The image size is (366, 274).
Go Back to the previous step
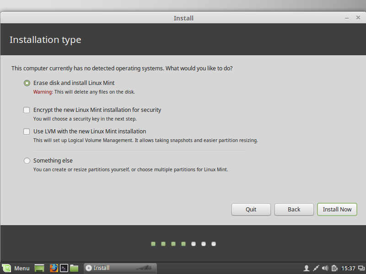click(294, 210)
